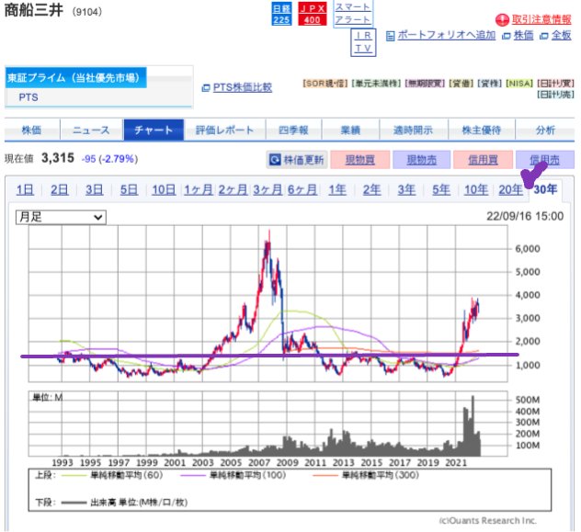Open the IR TV link box
581x532 pixels.
click(x=363, y=42)
